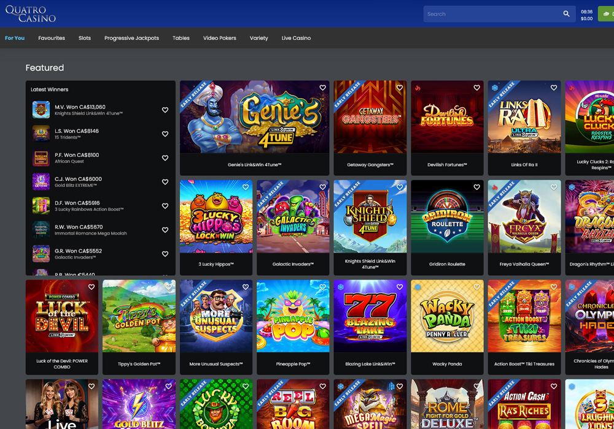The image size is (614, 429).
Task: Click the $0.00 account balance
Action: point(586,18)
